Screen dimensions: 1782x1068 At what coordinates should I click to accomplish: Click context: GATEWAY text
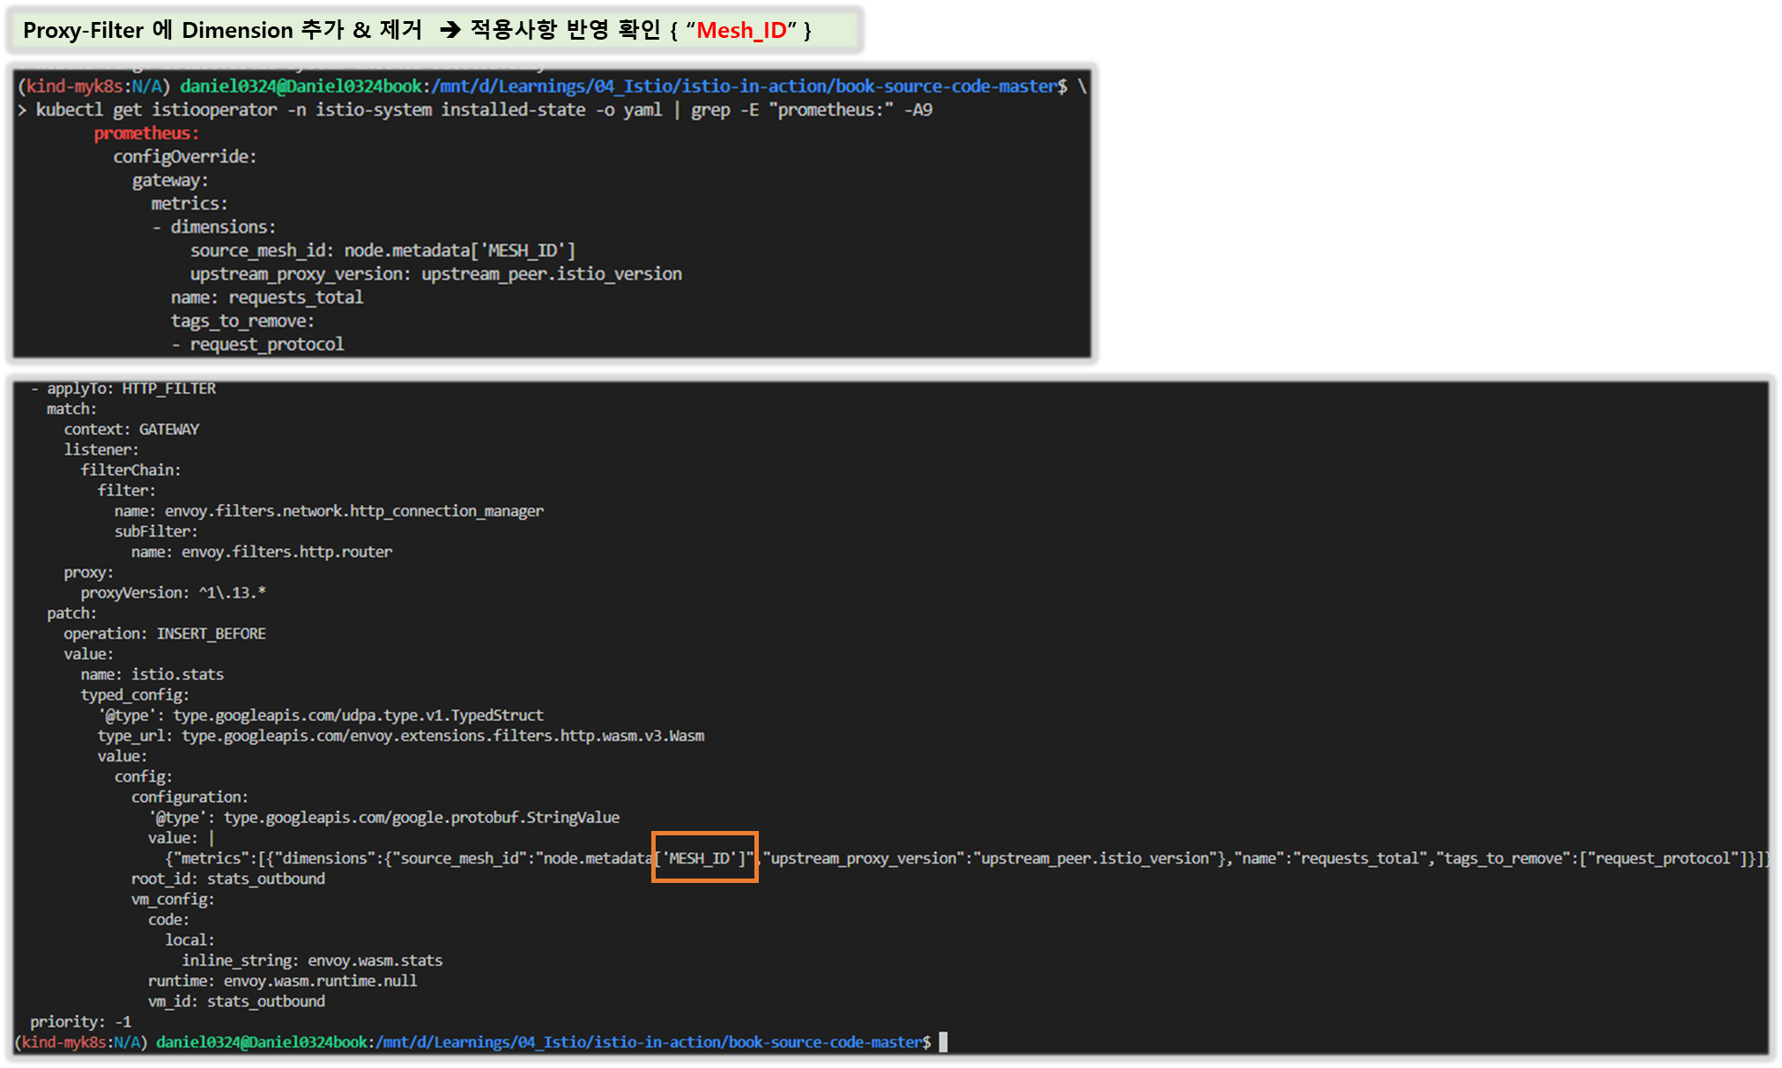[131, 429]
